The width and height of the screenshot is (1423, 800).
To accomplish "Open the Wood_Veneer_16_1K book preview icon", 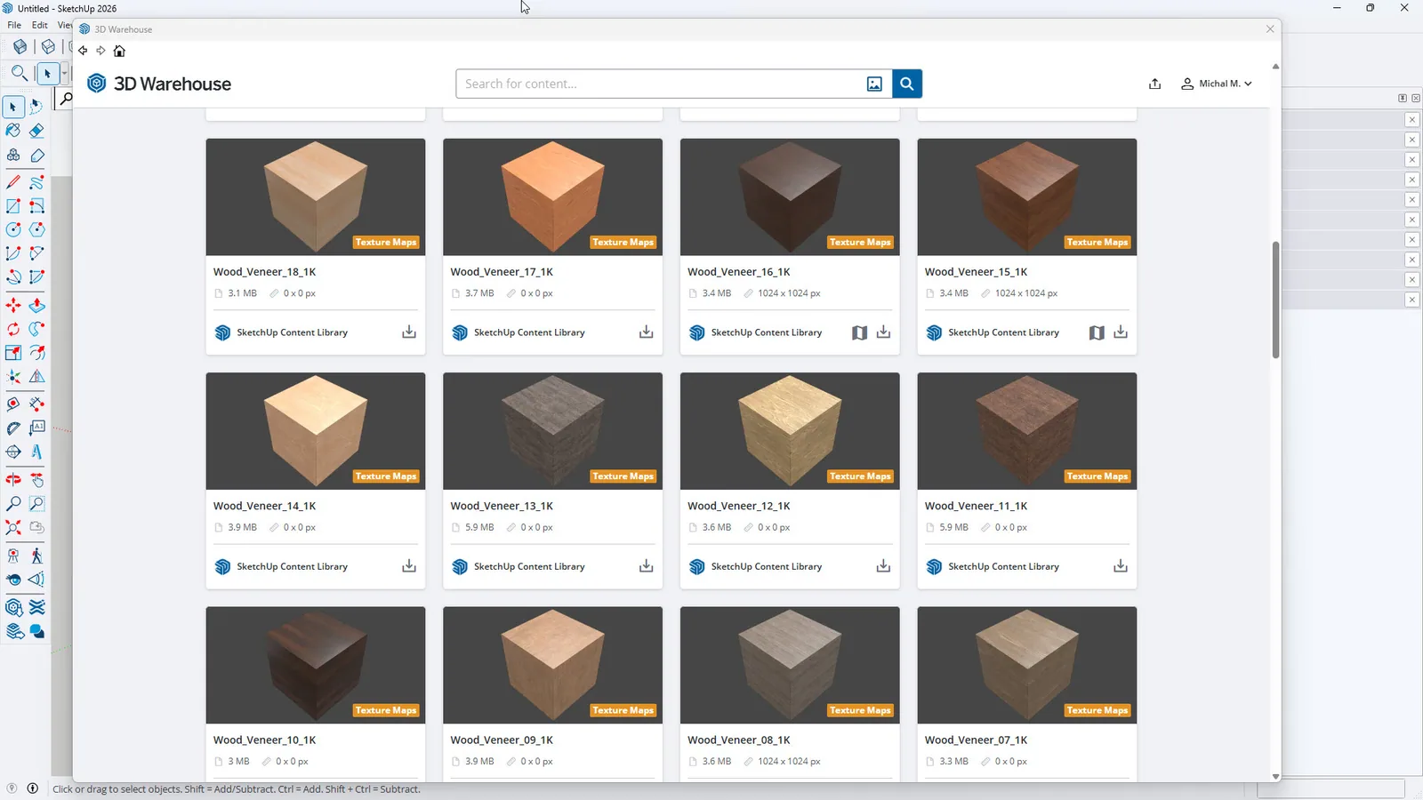I will tap(859, 332).
